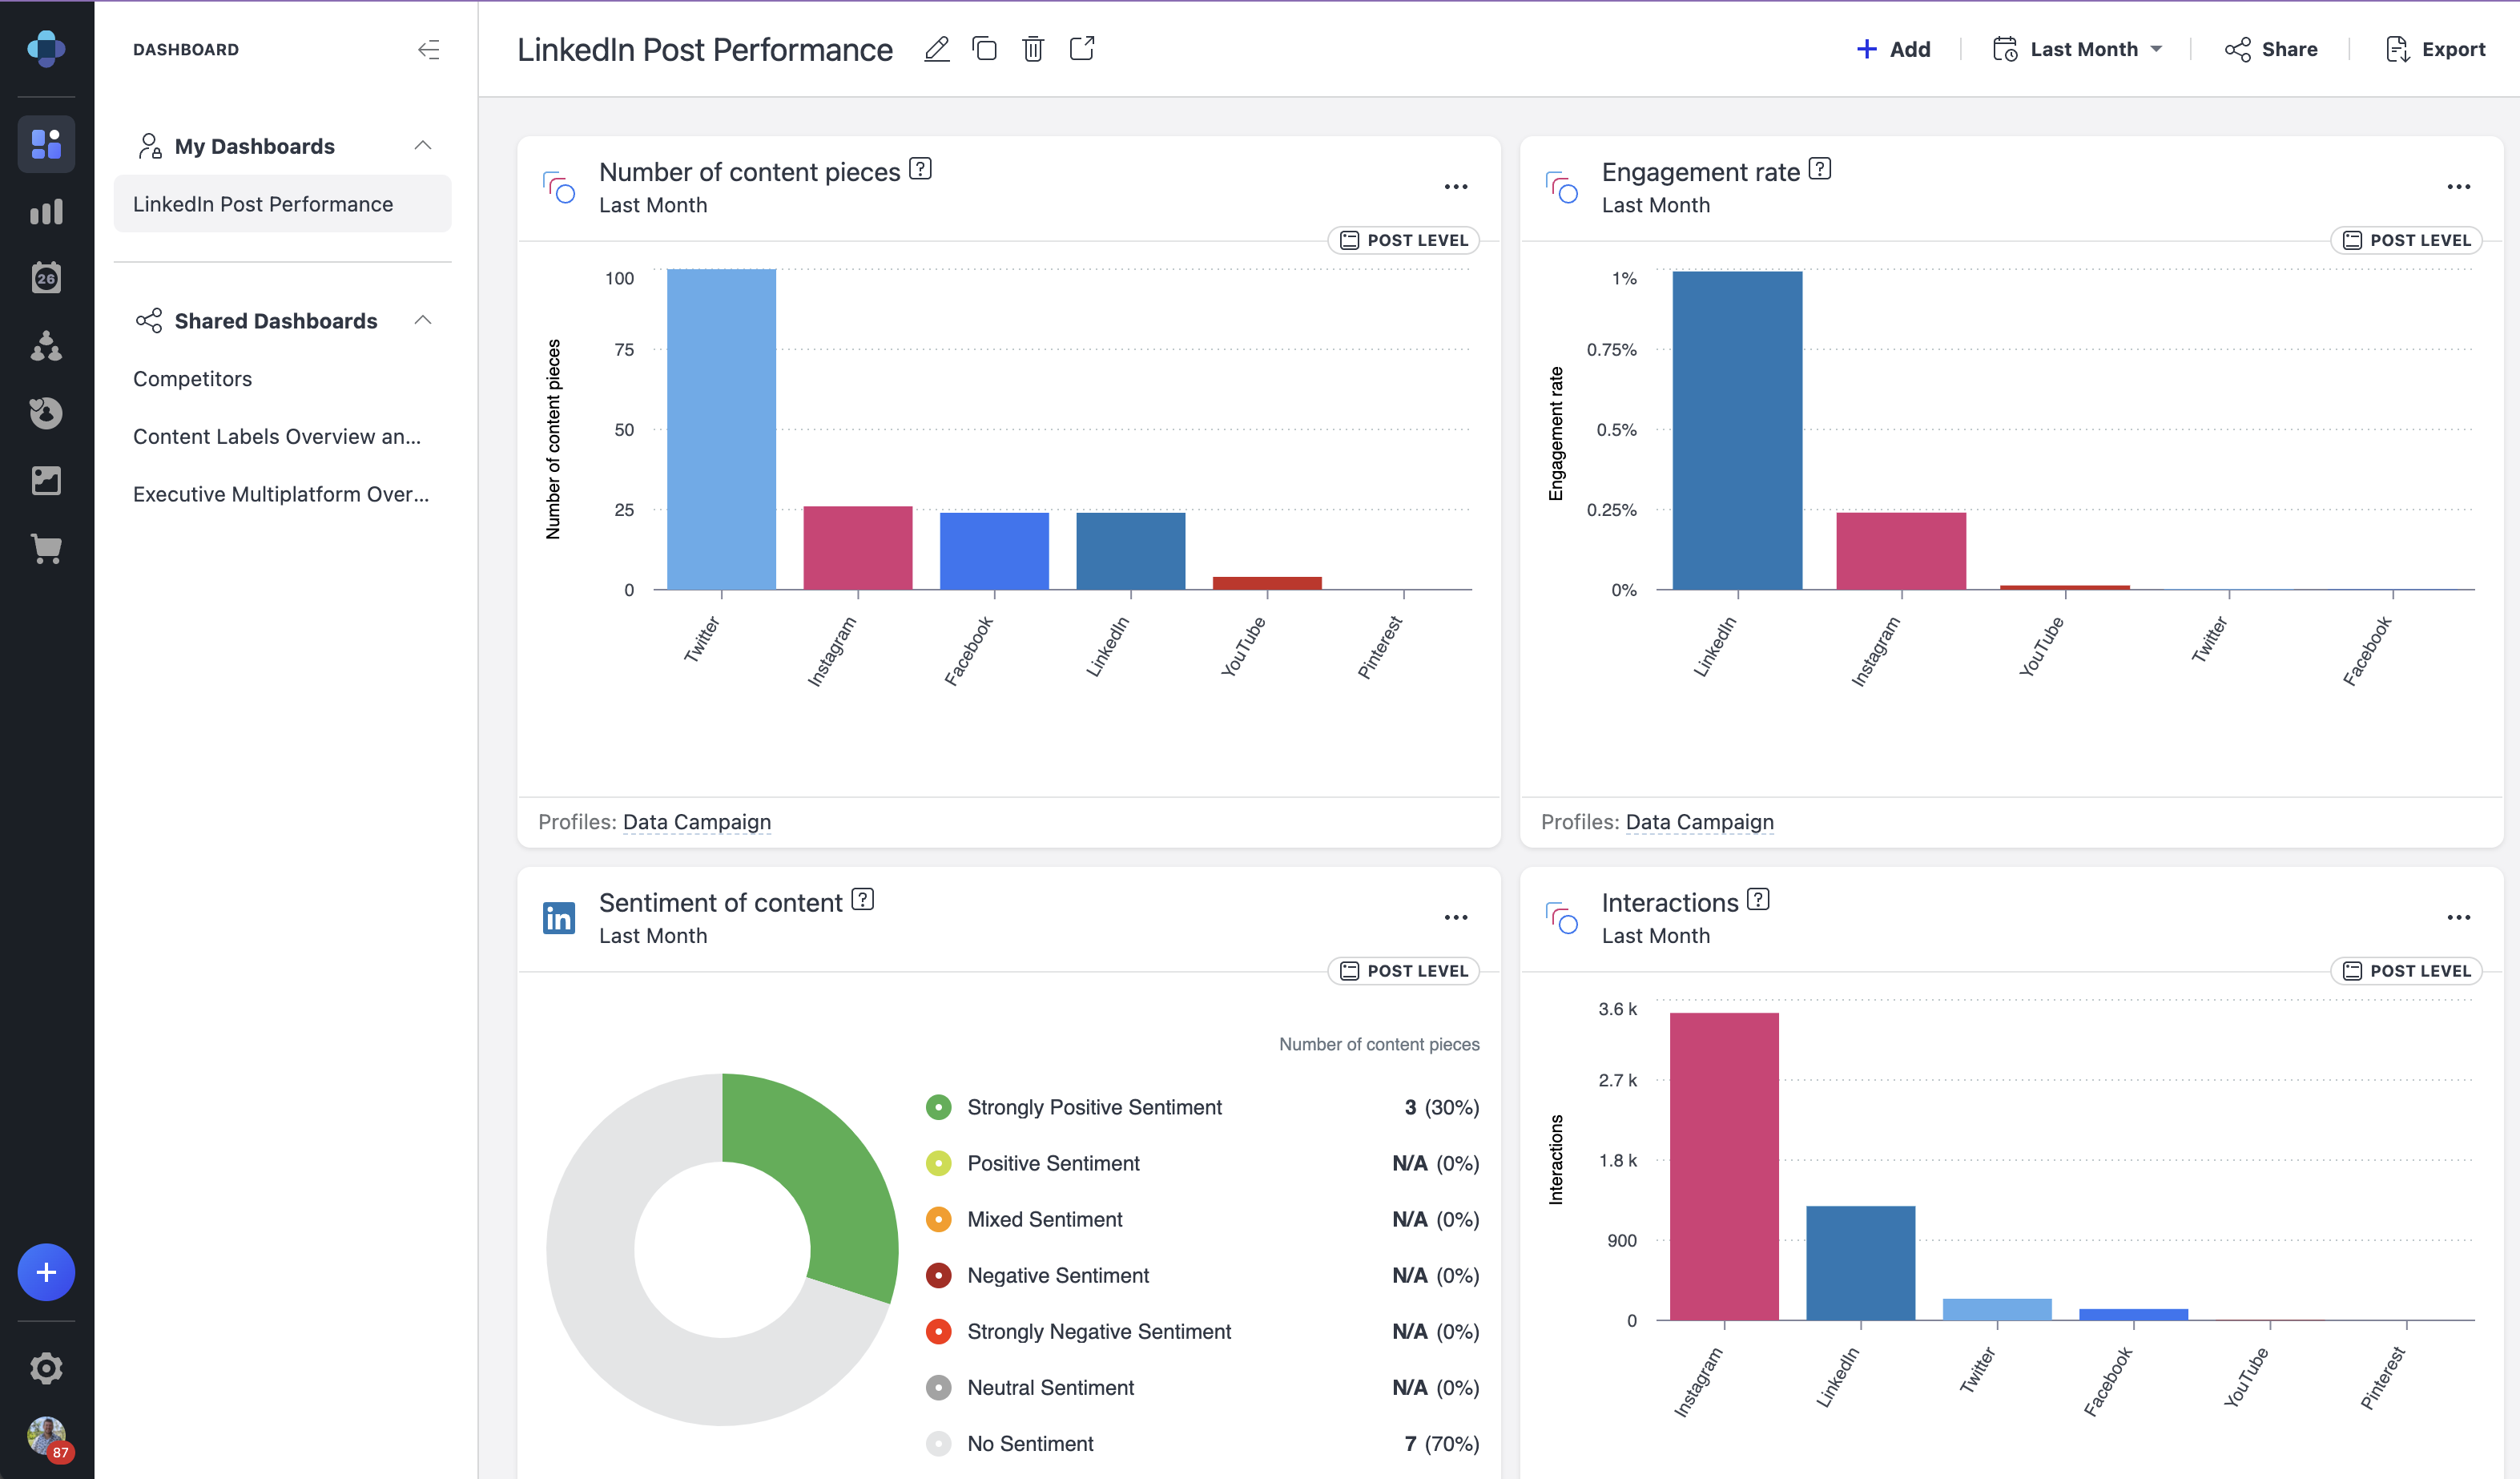Open options menu for Interactions widget
Image resolution: width=2520 pixels, height=1479 pixels.
point(2458,917)
